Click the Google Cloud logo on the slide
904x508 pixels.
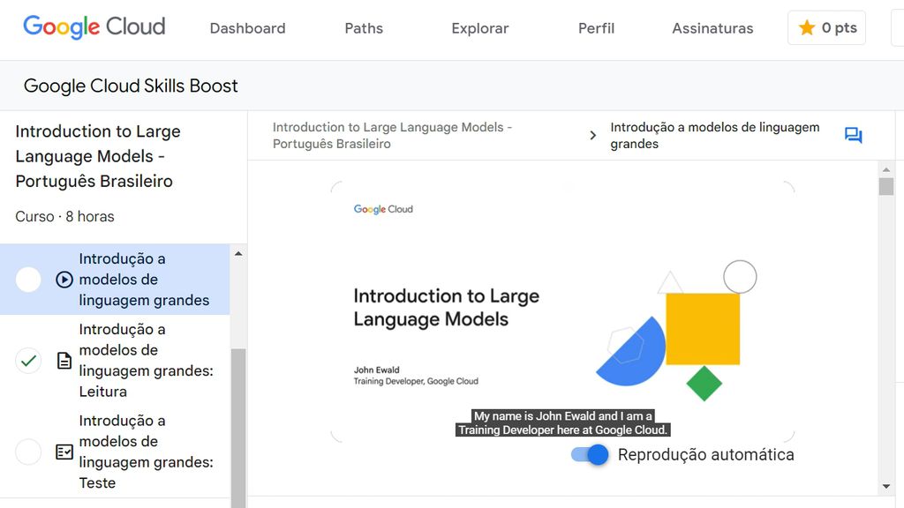[382, 209]
